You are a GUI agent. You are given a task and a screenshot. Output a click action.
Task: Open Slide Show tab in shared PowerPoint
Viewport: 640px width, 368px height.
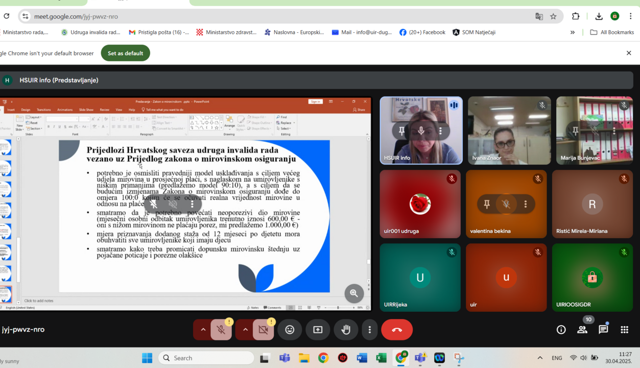click(86, 110)
